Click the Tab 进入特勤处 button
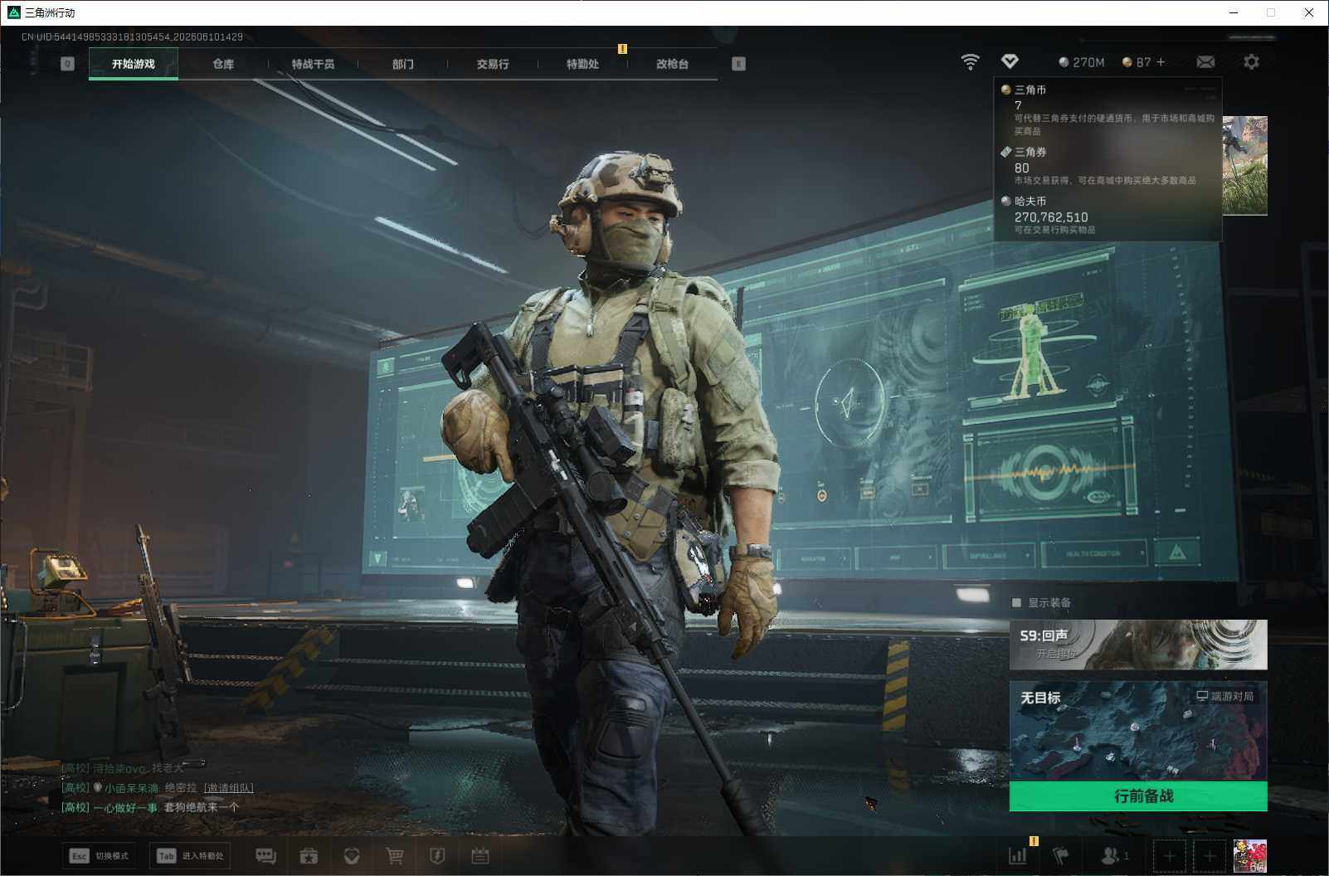The image size is (1329, 876). coord(190,856)
